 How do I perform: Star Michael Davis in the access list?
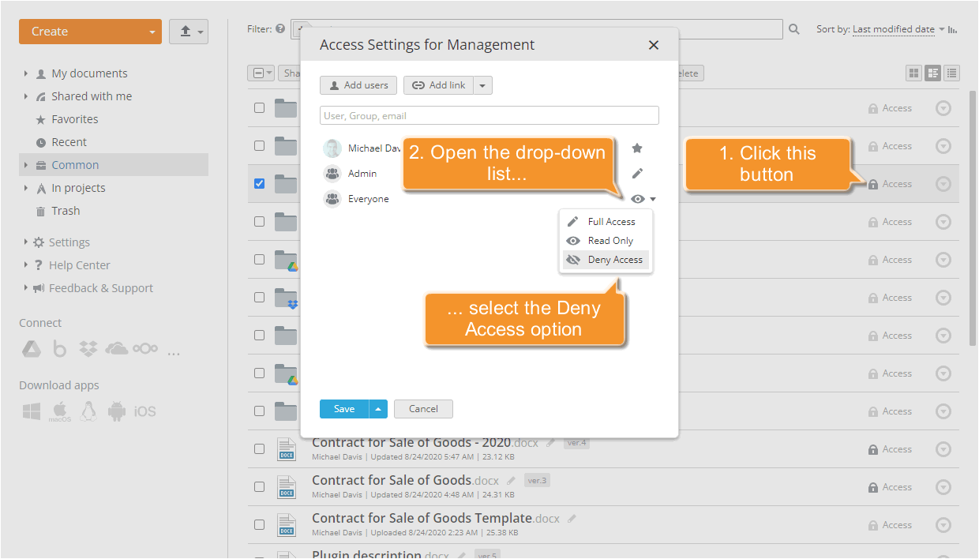point(637,148)
